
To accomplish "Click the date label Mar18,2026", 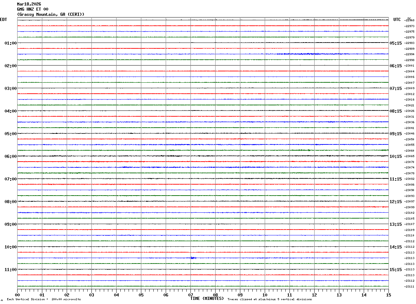I will (x=29, y=4).
